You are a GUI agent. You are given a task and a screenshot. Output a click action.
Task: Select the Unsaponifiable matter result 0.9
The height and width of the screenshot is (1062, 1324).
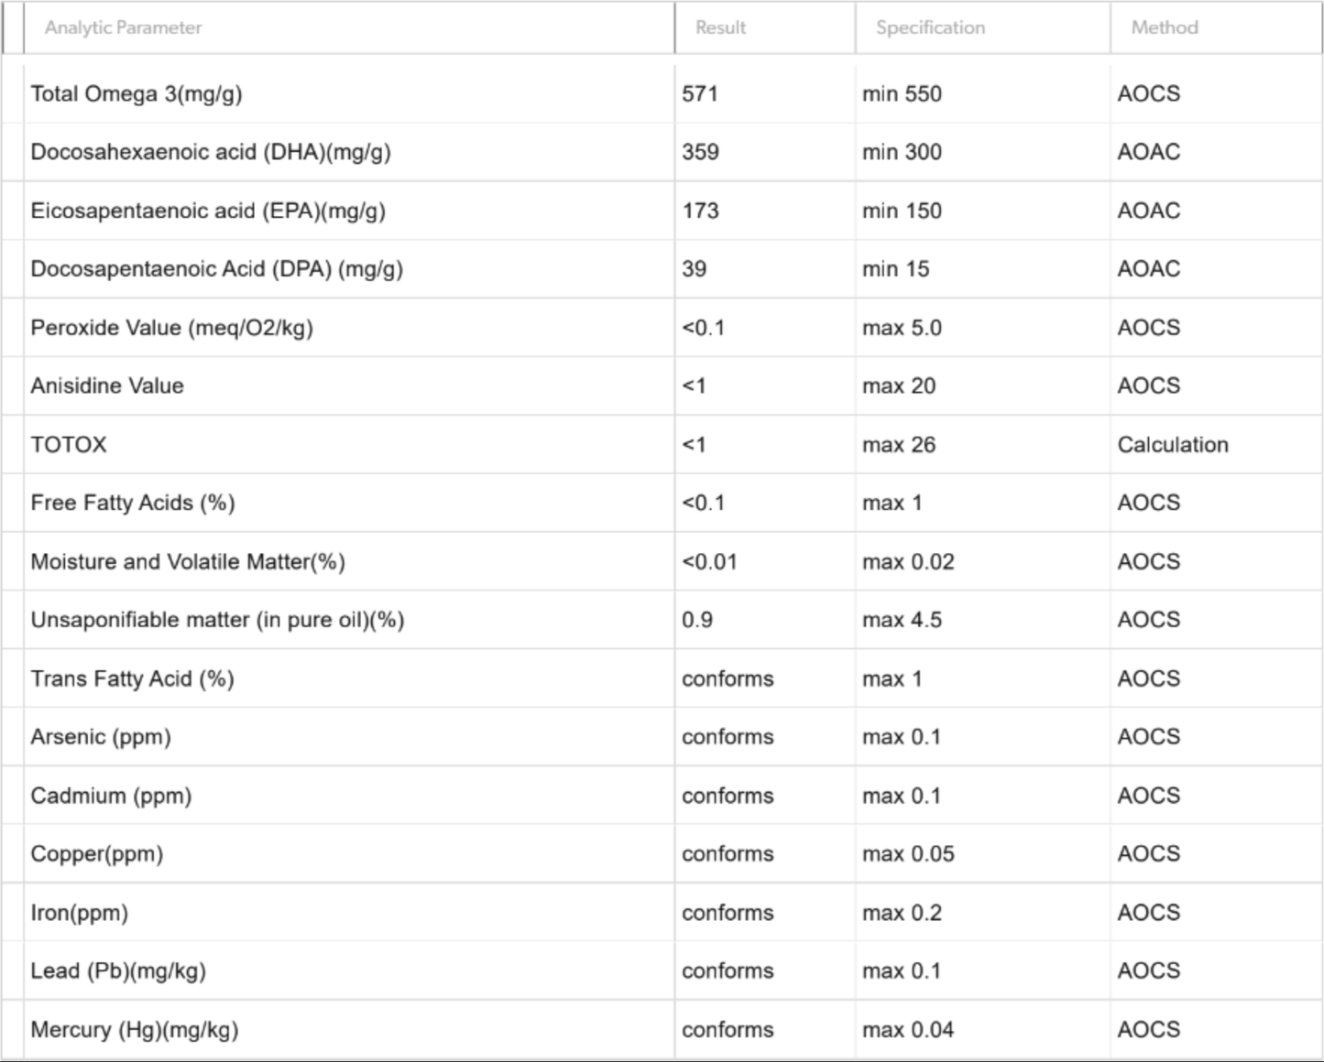pyautogui.click(x=696, y=620)
